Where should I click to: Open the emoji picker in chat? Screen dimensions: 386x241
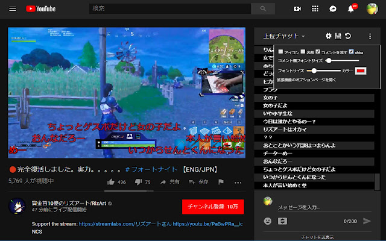(x=268, y=221)
